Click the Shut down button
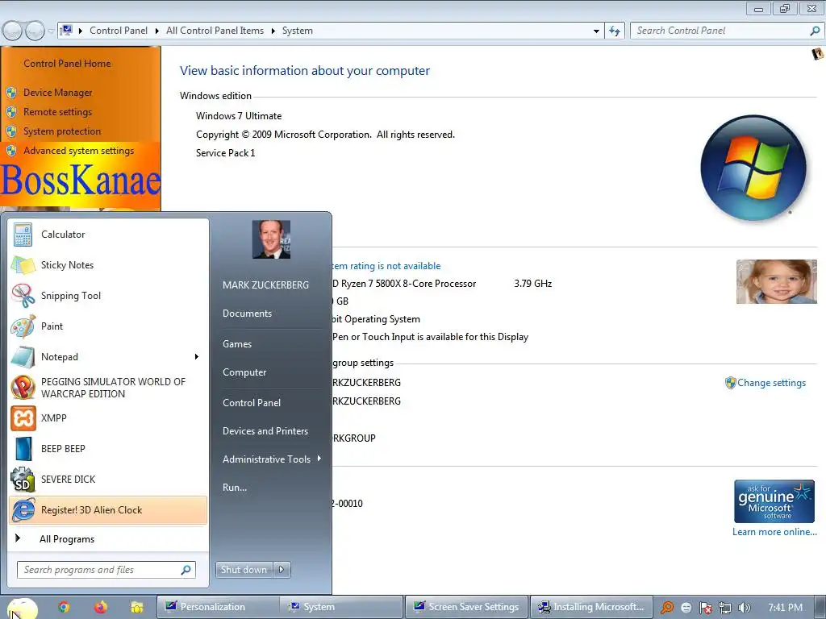Screen dimensions: 826x619 244,570
